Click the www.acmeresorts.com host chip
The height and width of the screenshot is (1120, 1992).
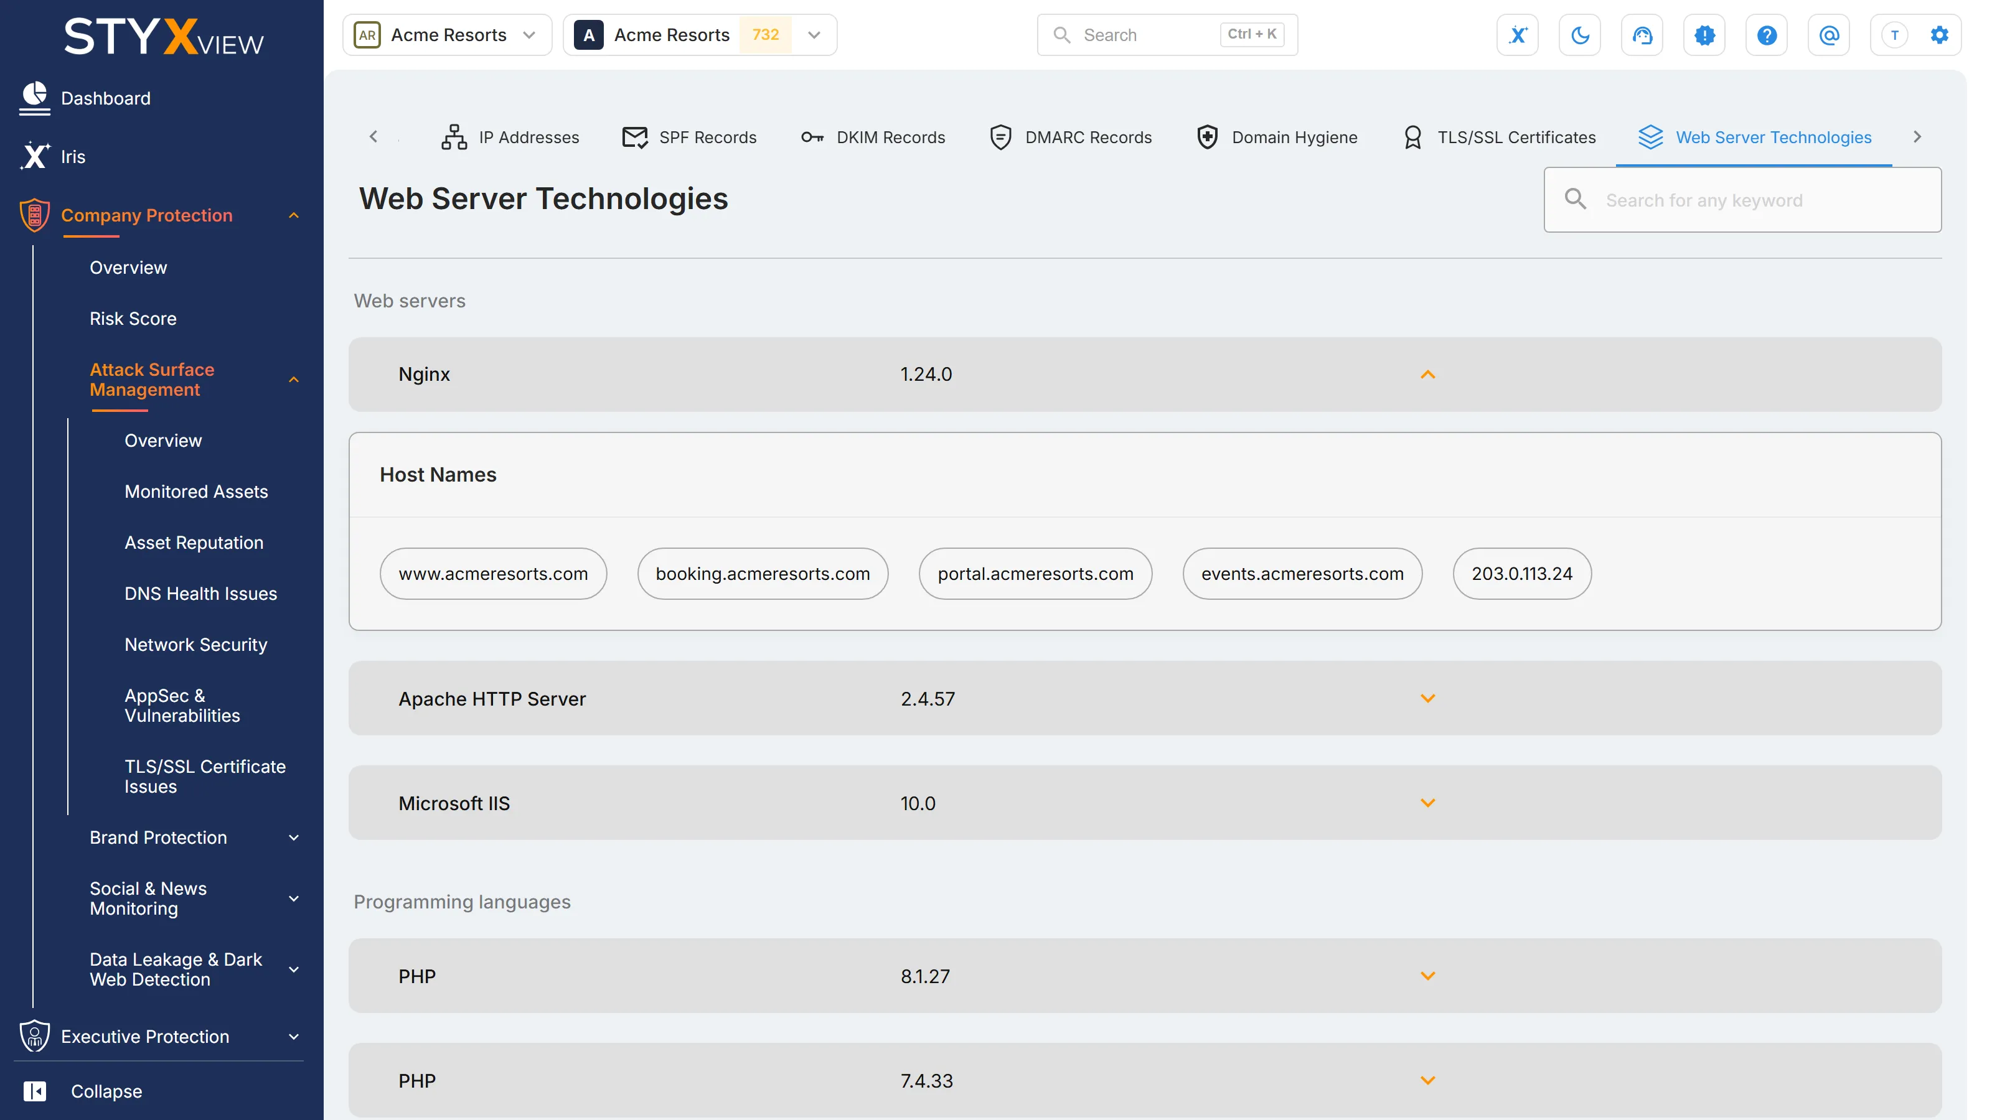(x=492, y=574)
